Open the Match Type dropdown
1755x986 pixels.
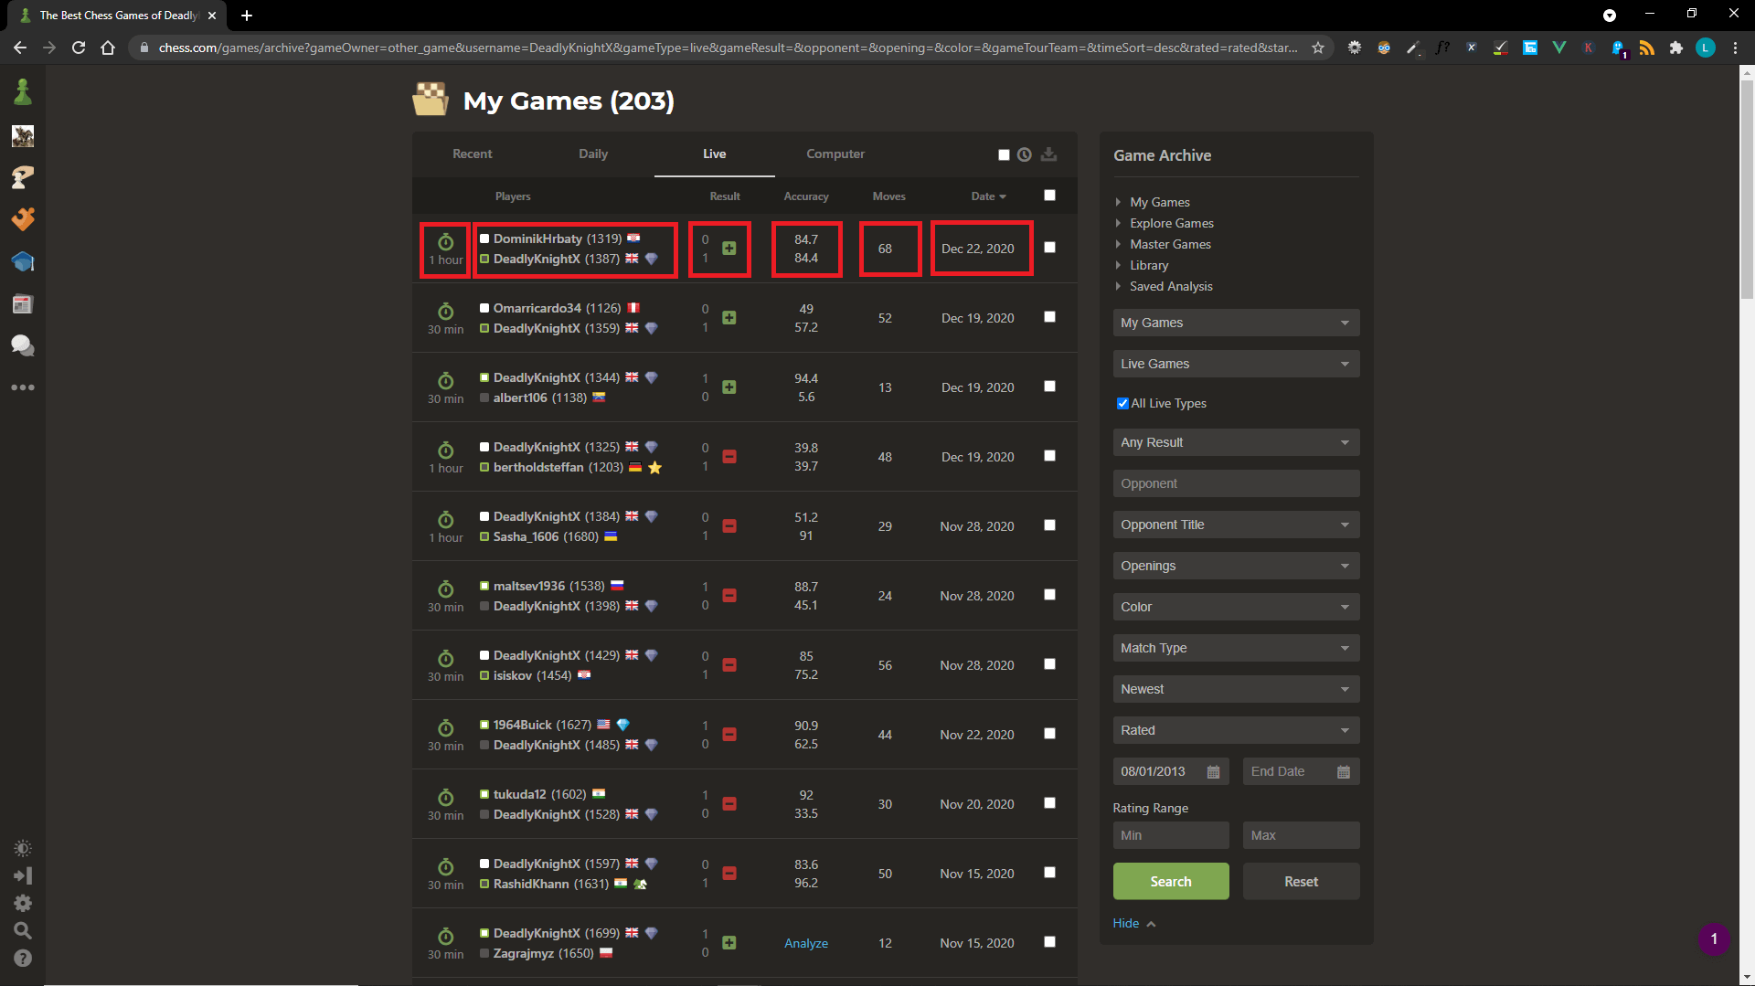click(x=1236, y=648)
